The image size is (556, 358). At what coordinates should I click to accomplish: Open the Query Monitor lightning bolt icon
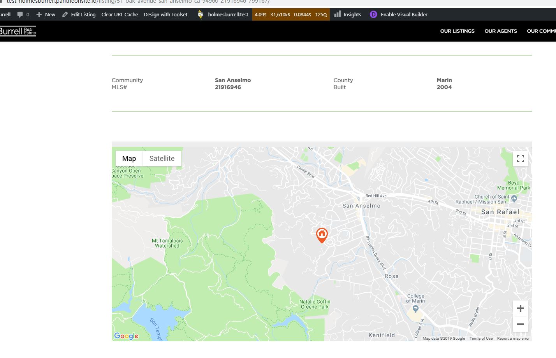[x=200, y=14]
